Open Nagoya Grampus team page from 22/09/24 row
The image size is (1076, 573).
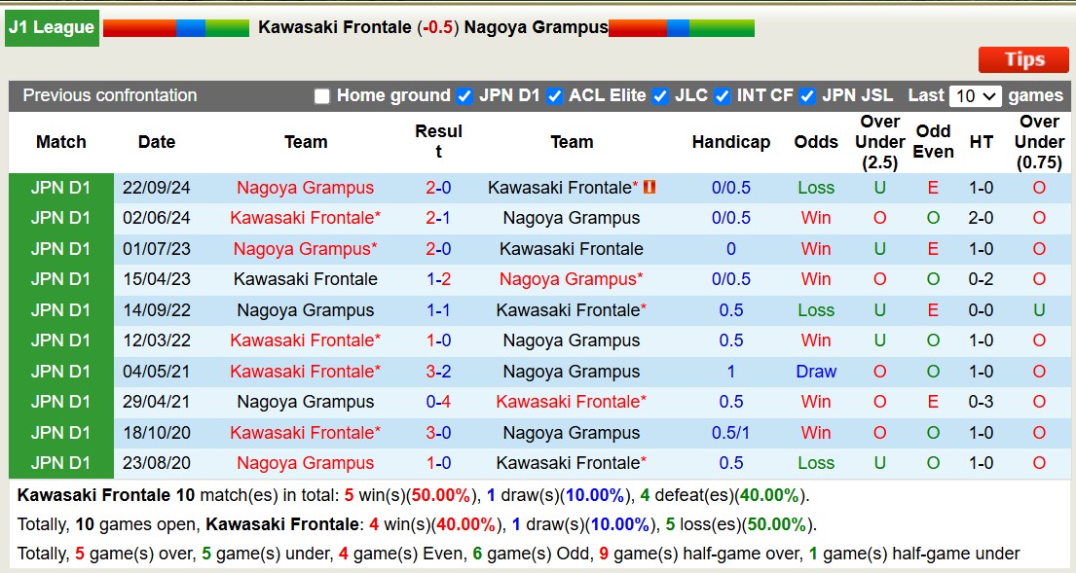click(305, 188)
